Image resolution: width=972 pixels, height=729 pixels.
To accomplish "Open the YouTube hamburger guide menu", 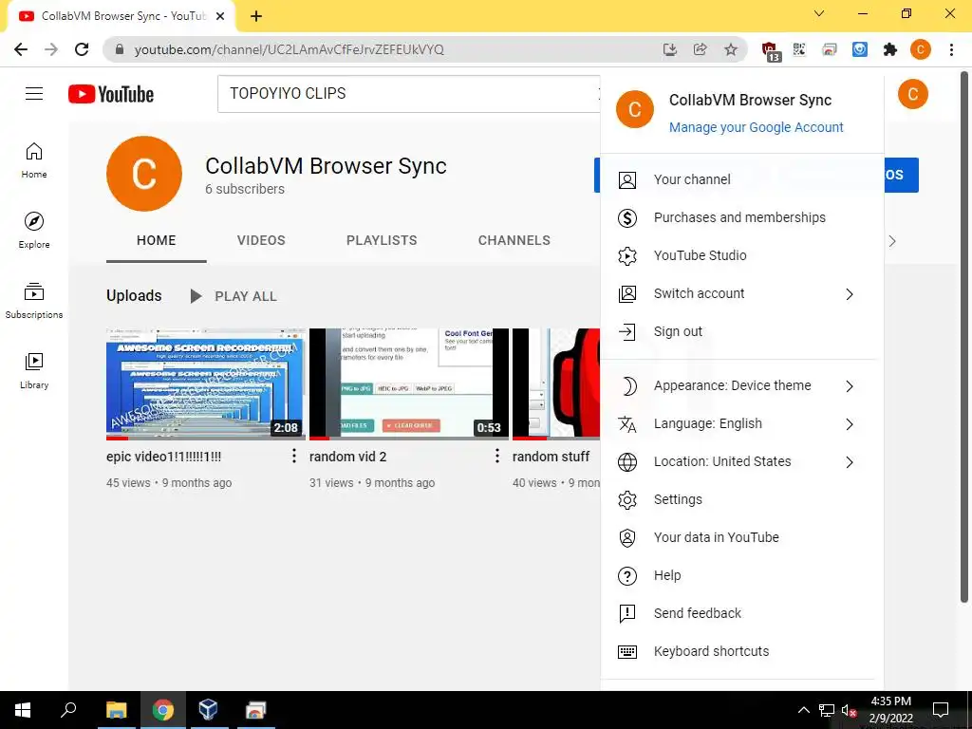I will [x=34, y=94].
